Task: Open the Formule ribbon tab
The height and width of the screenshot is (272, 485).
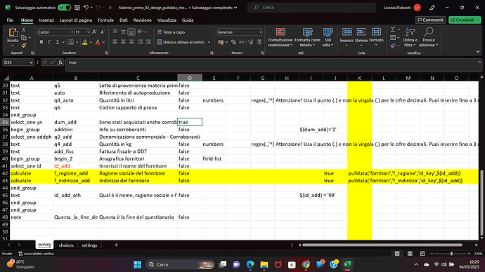Action: coord(105,20)
